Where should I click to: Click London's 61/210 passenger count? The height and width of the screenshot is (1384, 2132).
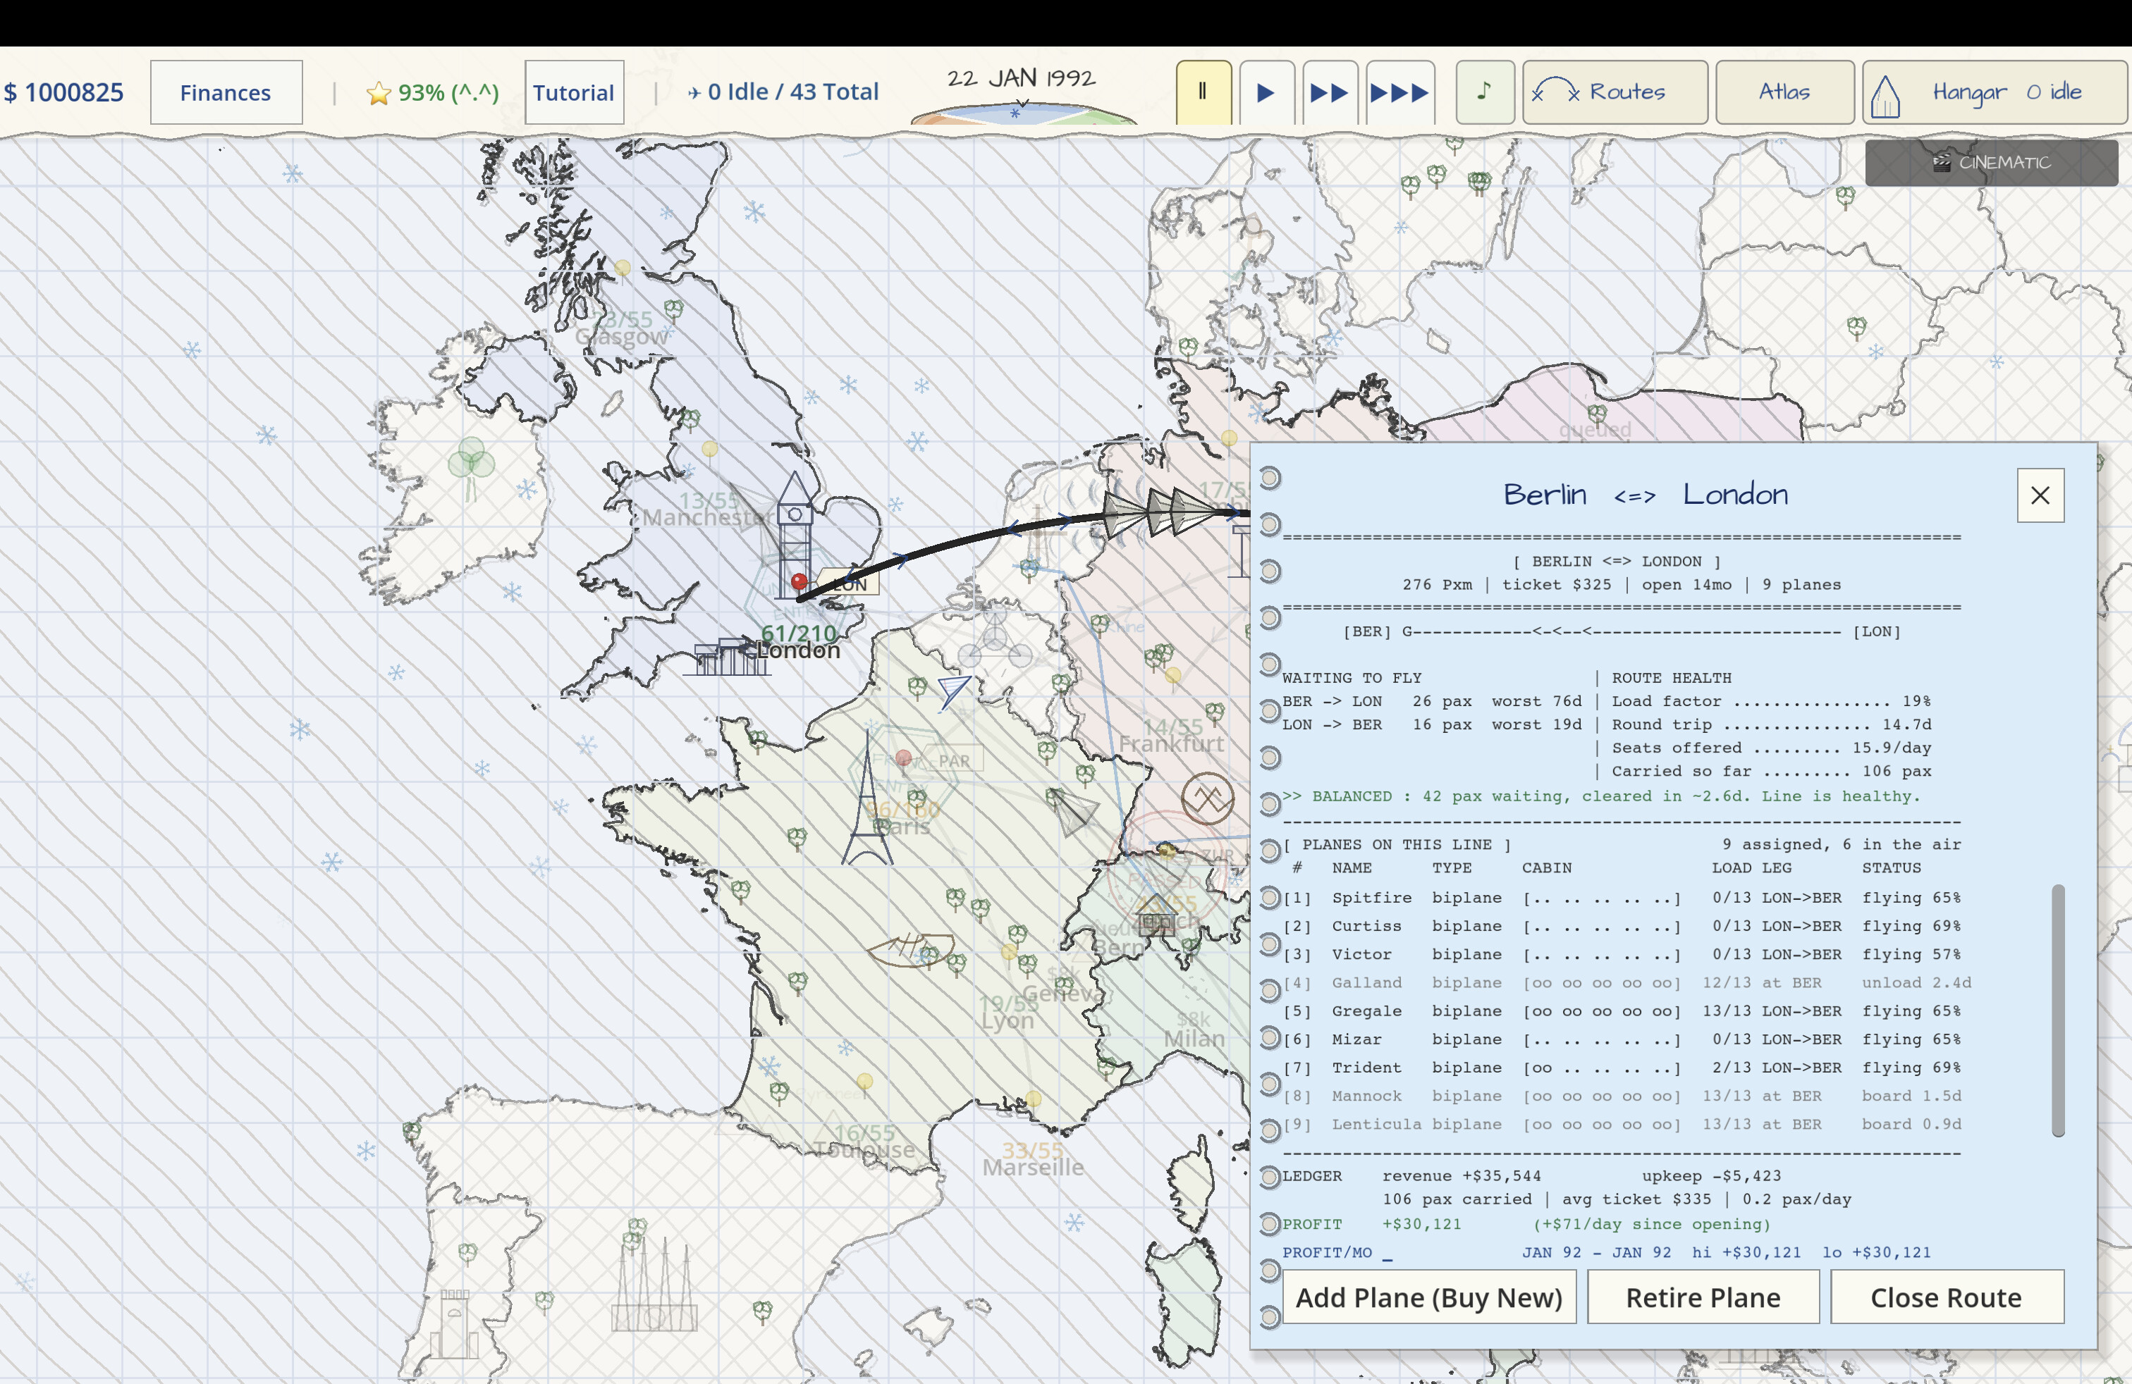point(798,633)
